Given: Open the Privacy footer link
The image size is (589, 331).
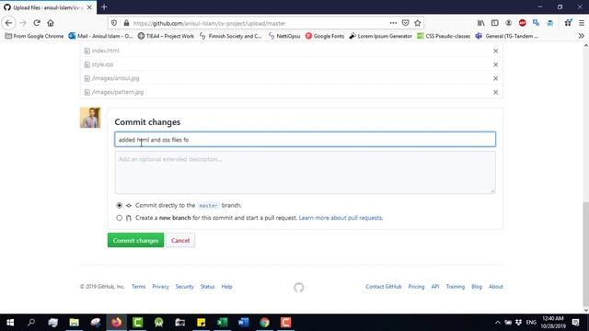Looking at the screenshot, I should 160,286.
